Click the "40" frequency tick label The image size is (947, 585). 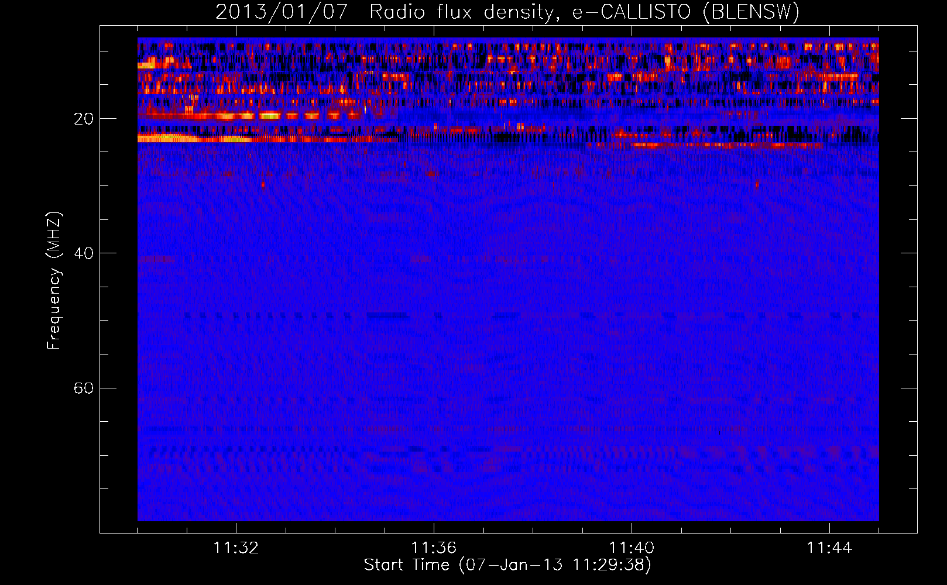point(83,253)
